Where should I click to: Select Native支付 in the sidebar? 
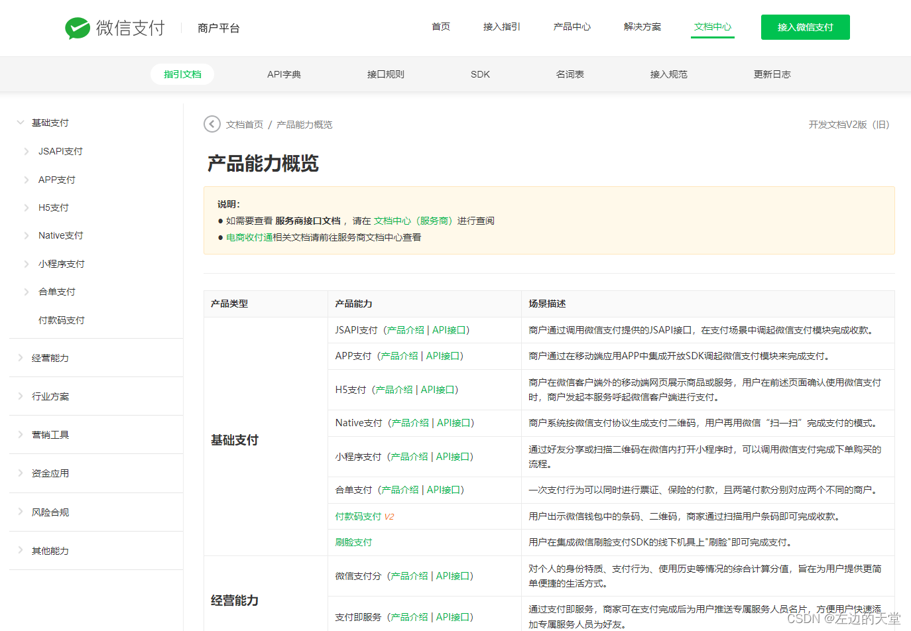(x=62, y=235)
